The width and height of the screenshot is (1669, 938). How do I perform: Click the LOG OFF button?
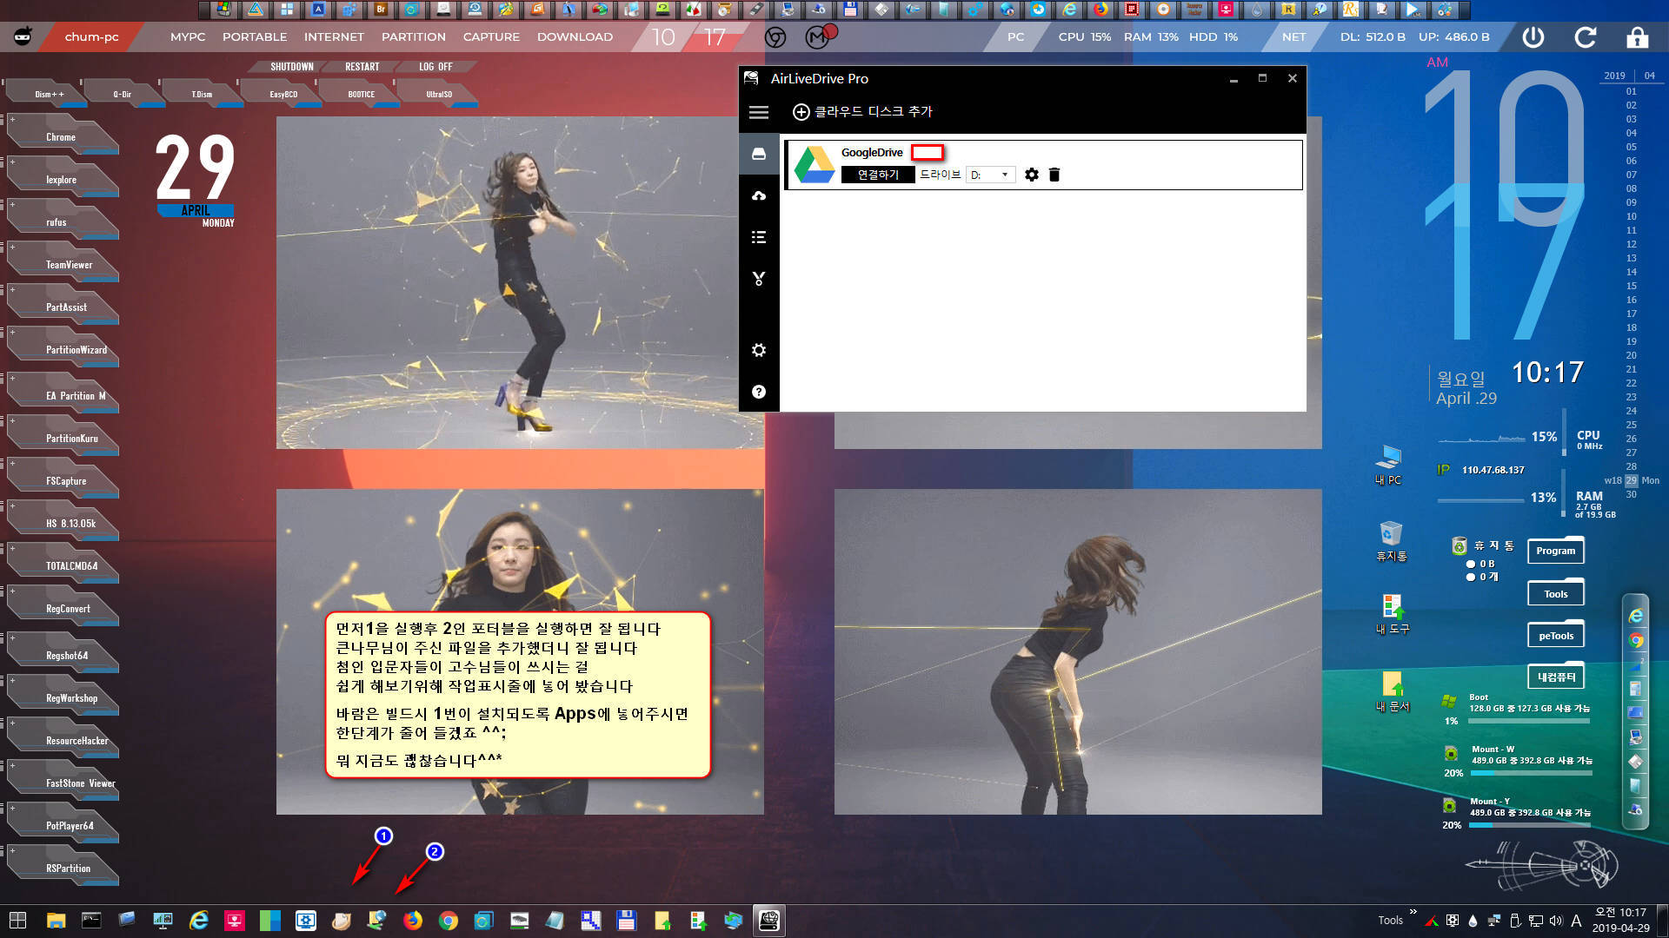(436, 67)
